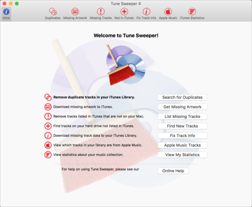
Task: Click 'Find tracks on your hard drive not listed in iTunes.' text
Action: [x=93, y=126]
